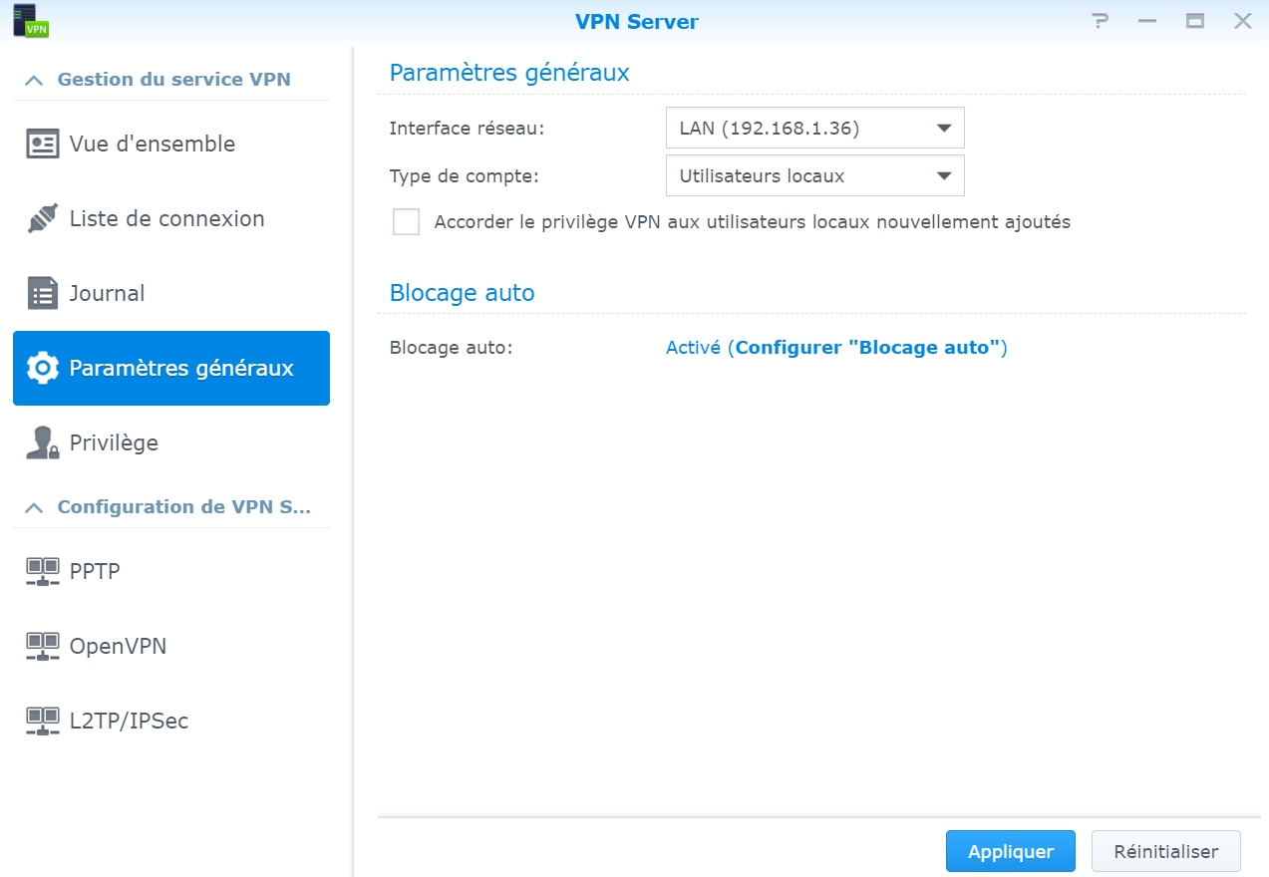Open PPTP configuration
The height and width of the screenshot is (877, 1269).
[x=171, y=572]
